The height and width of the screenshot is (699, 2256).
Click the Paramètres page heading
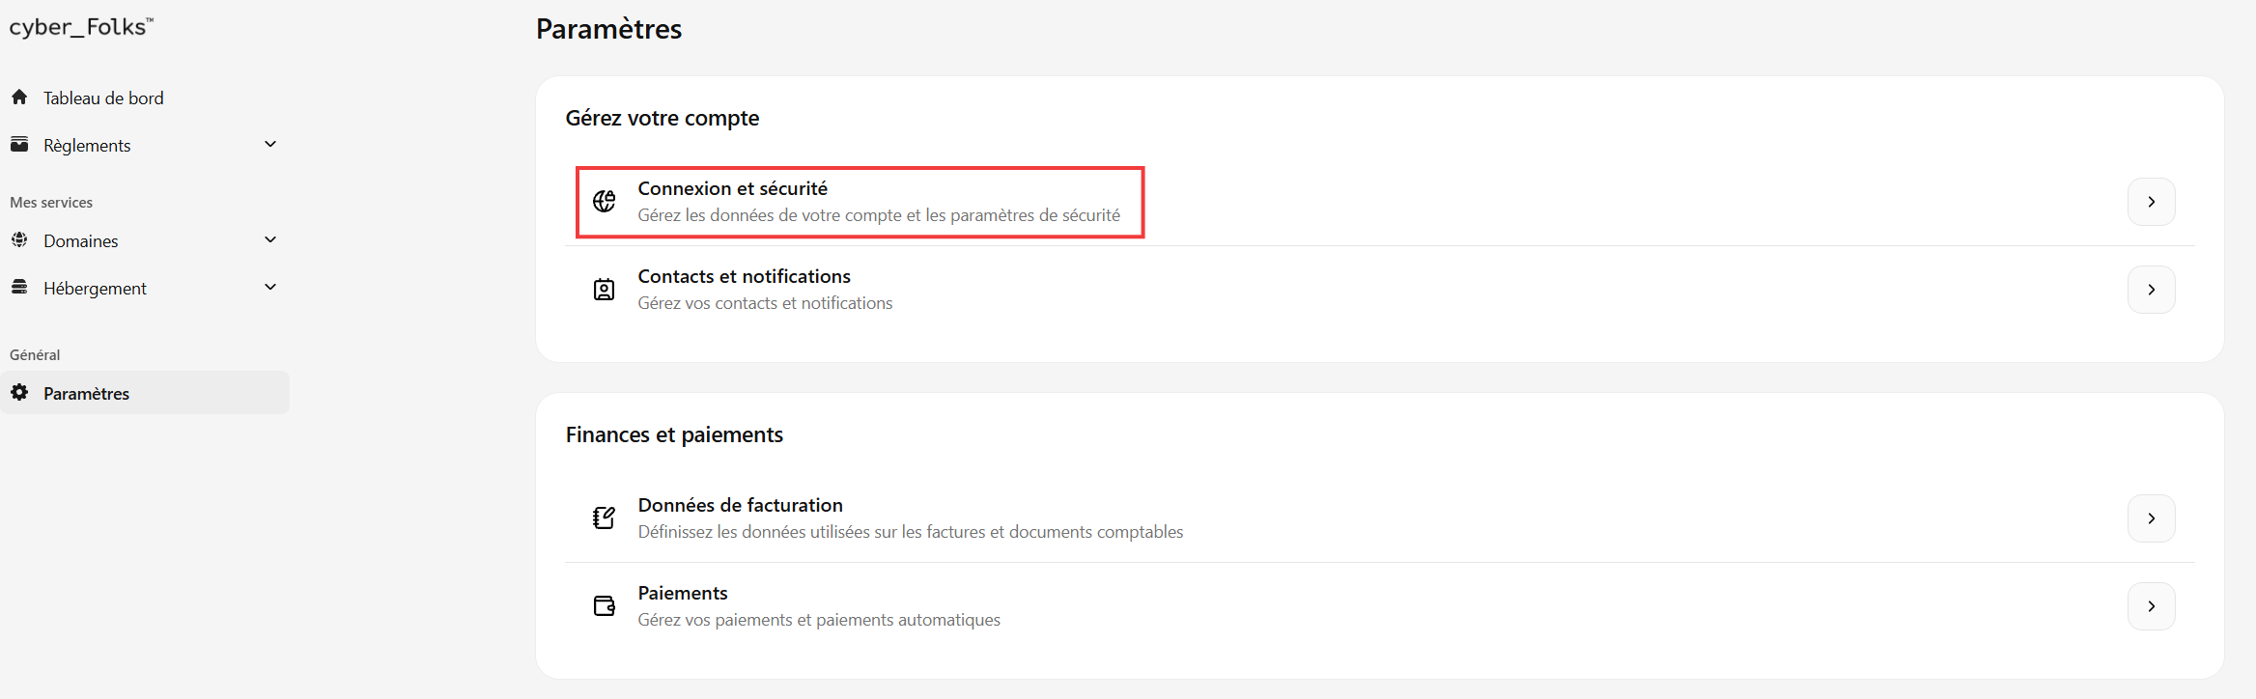pos(609,29)
